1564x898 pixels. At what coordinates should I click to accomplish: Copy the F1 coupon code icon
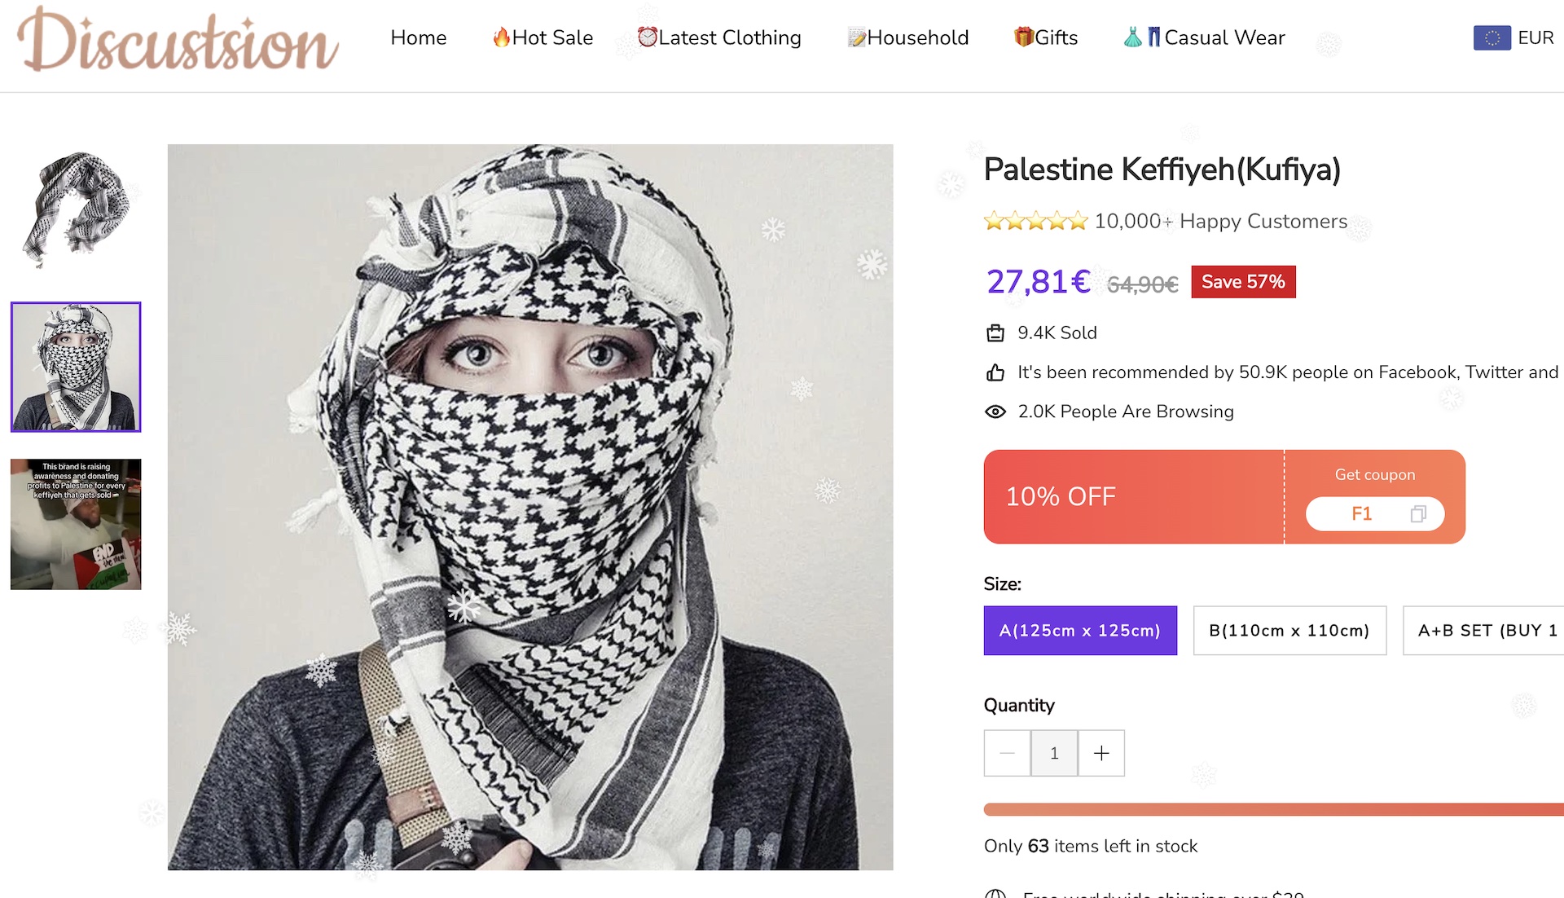[x=1418, y=514]
